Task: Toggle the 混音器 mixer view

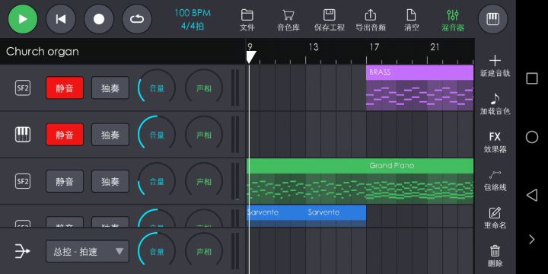Action: [x=453, y=21]
